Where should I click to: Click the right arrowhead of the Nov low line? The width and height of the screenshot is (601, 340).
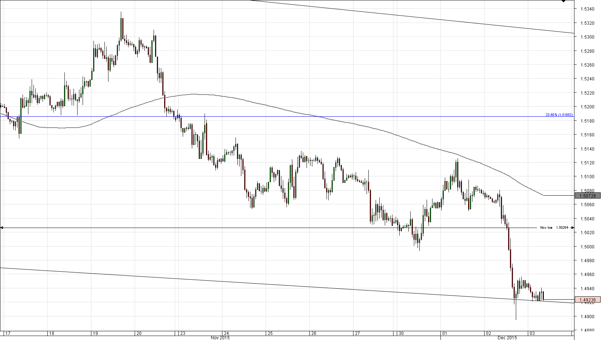[x=572, y=228]
